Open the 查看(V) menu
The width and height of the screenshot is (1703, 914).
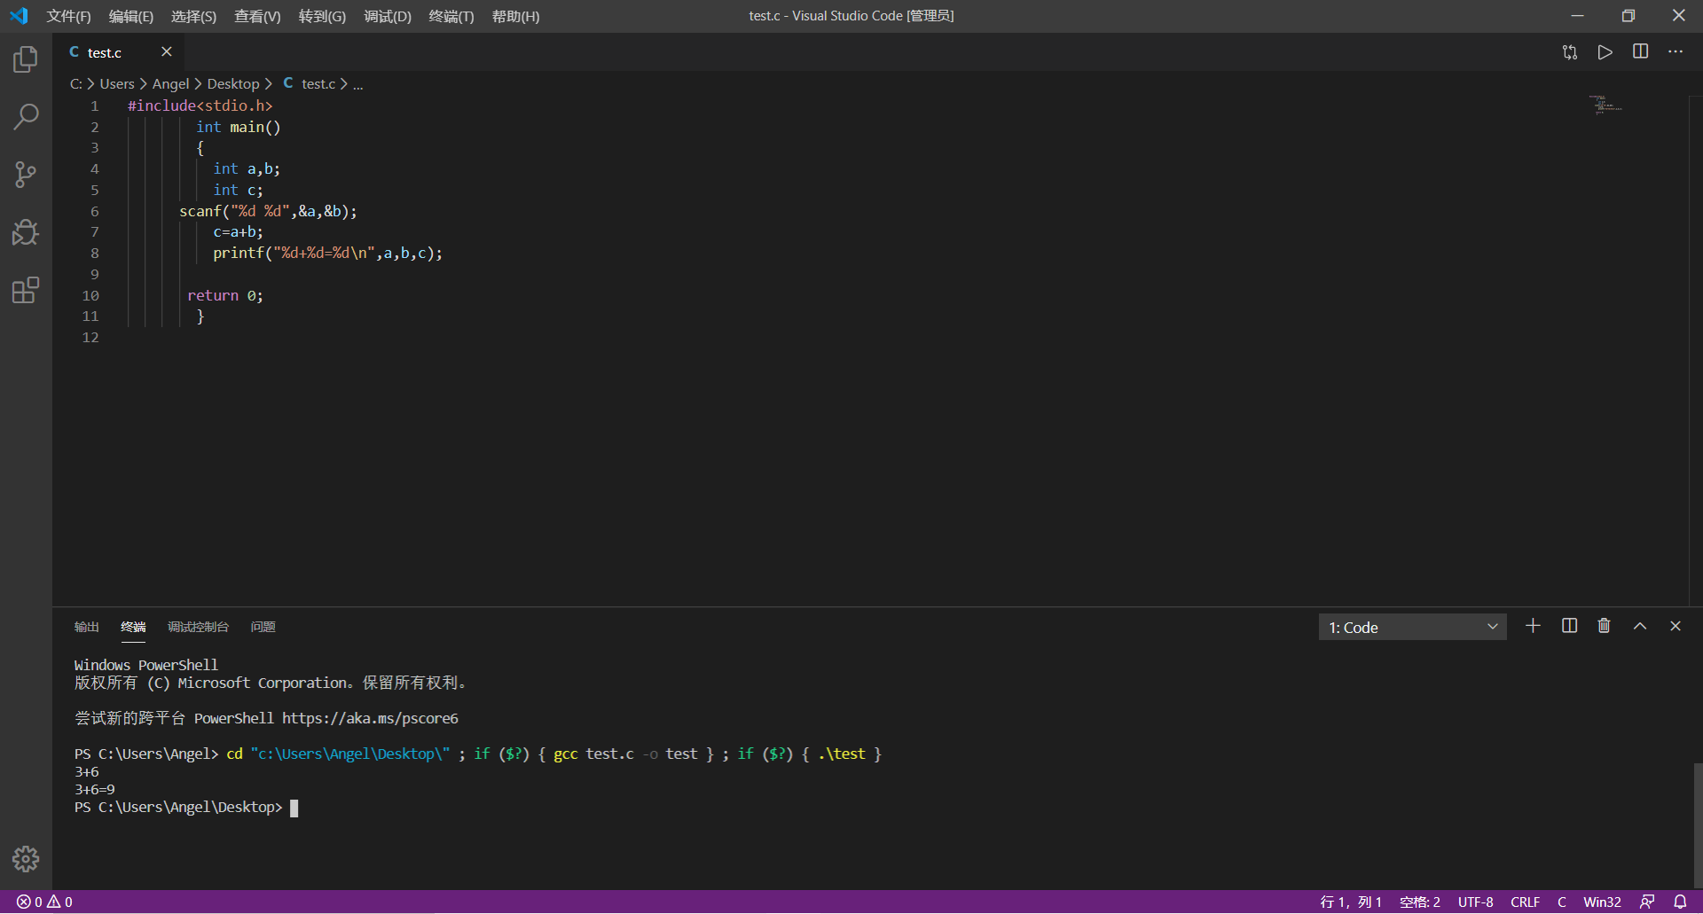click(257, 16)
